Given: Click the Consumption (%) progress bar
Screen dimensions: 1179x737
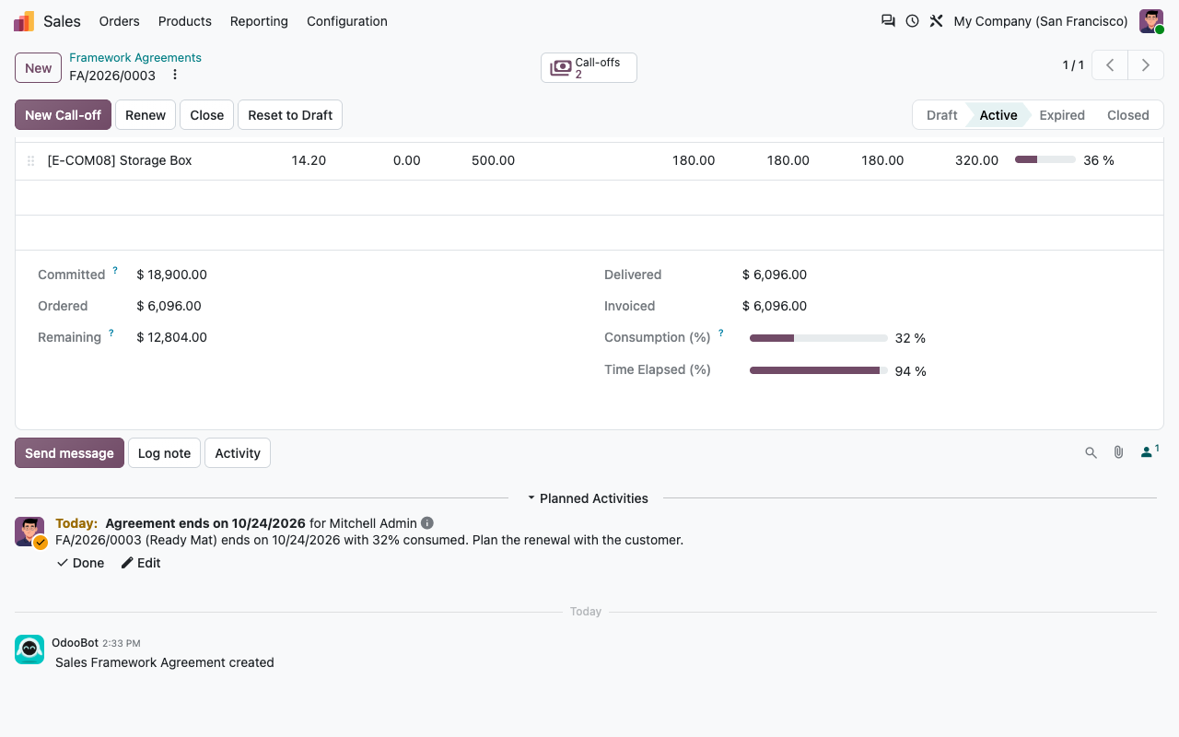Looking at the screenshot, I should pyautogui.click(x=819, y=338).
